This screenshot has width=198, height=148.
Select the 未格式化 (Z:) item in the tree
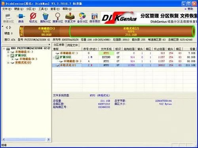23,62
